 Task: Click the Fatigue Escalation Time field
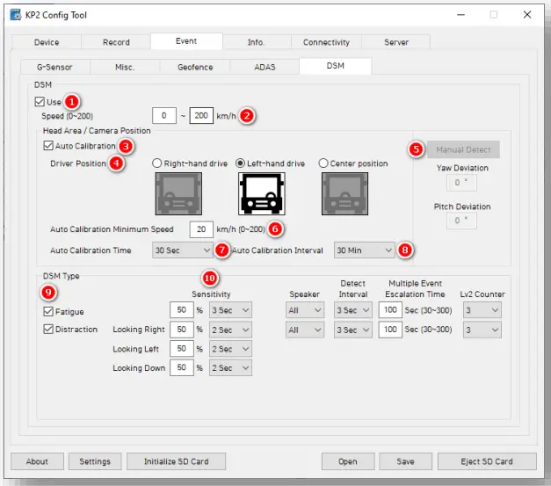tap(390, 310)
